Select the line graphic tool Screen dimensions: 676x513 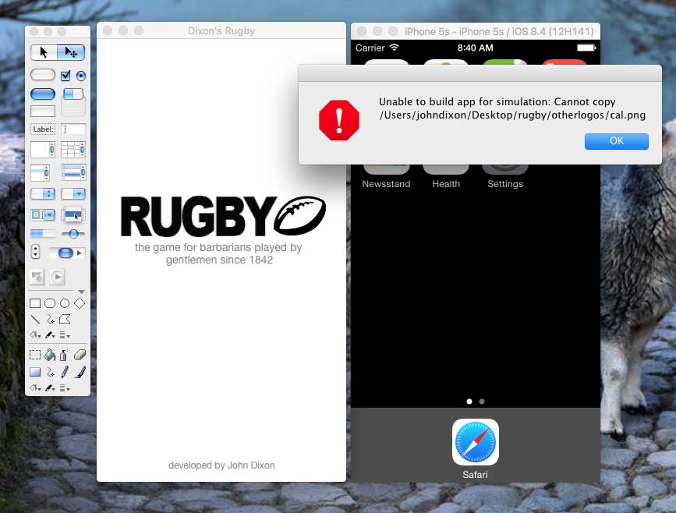tap(35, 319)
